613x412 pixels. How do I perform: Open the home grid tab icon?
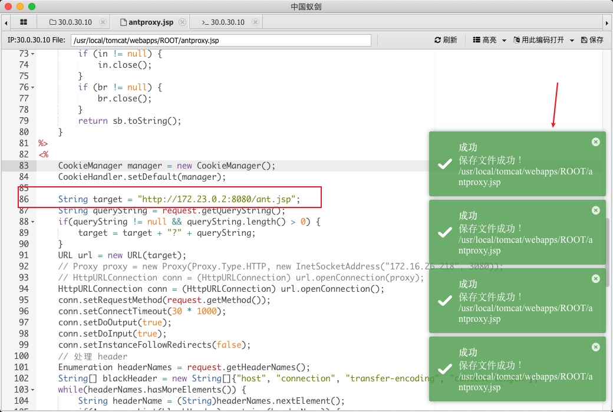point(24,22)
